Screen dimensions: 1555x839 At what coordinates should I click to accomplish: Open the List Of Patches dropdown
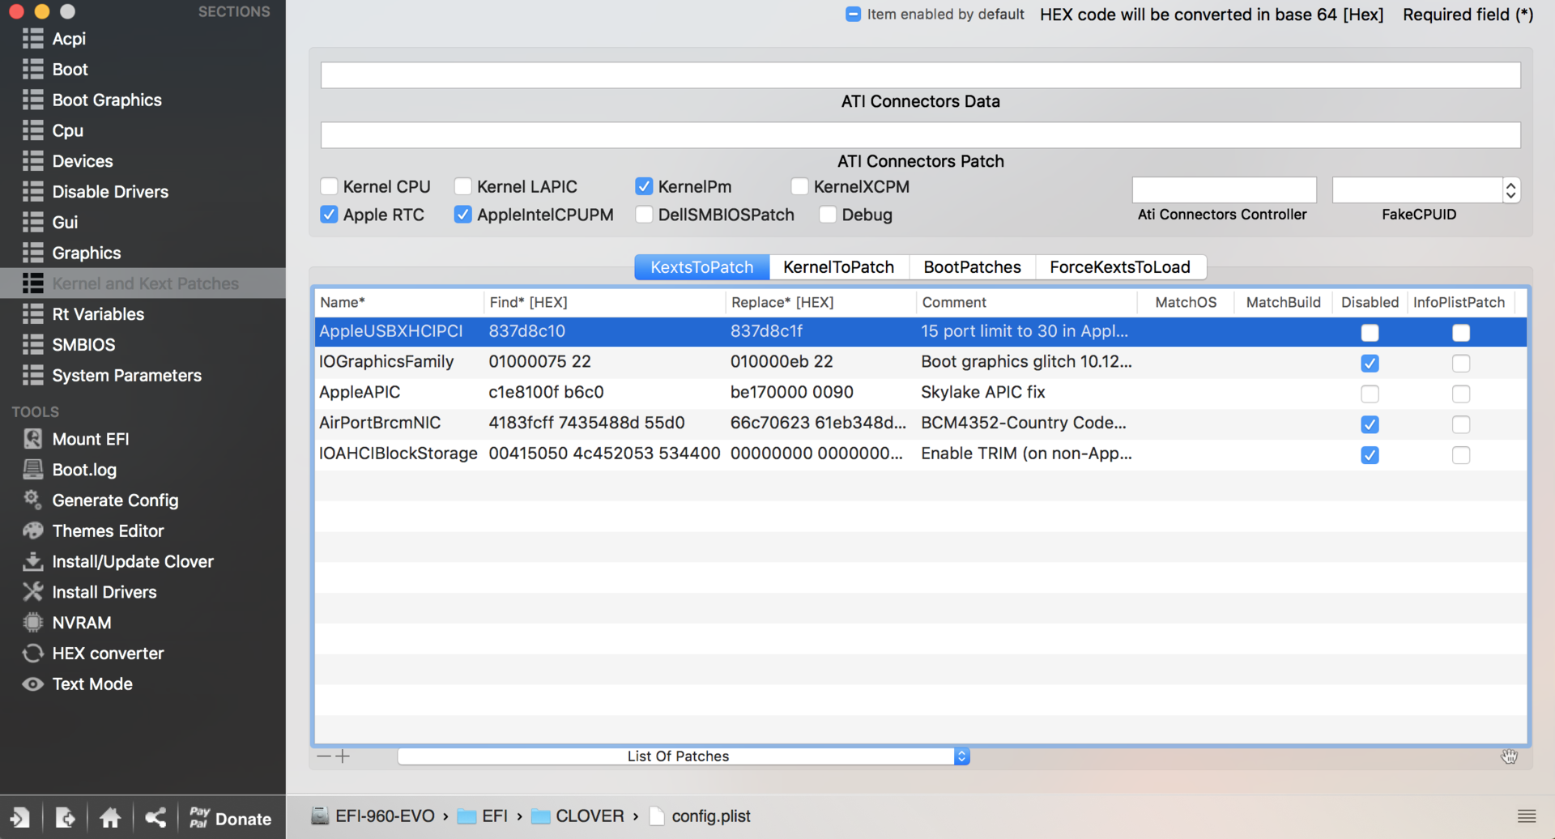(961, 756)
